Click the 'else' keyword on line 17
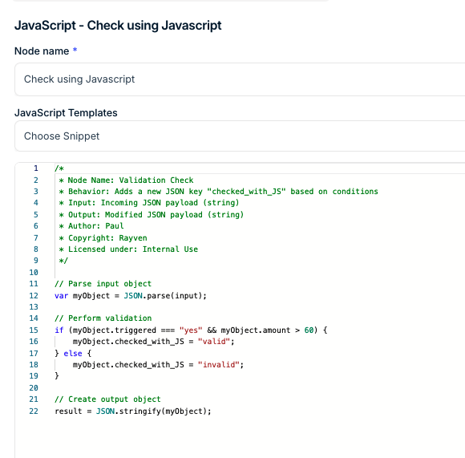Screen dimensions: 465x458 coord(73,353)
